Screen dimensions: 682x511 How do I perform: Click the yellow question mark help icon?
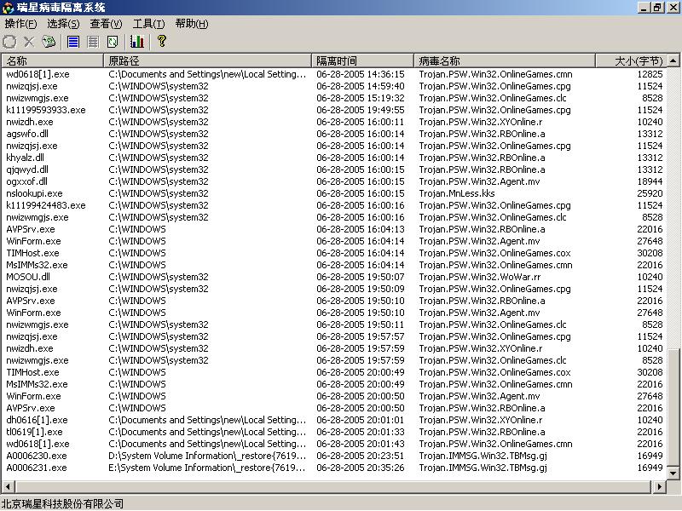162,41
